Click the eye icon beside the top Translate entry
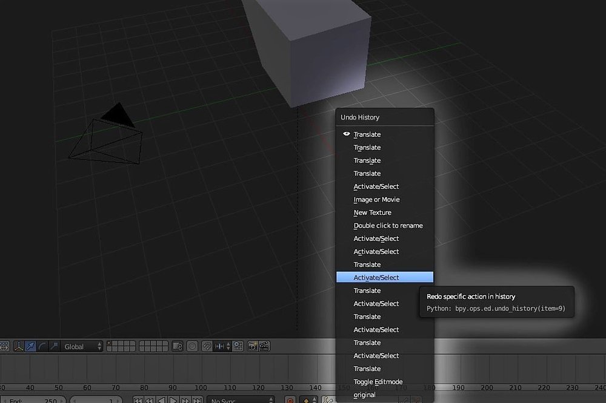This screenshot has height=403, width=606. [346, 134]
